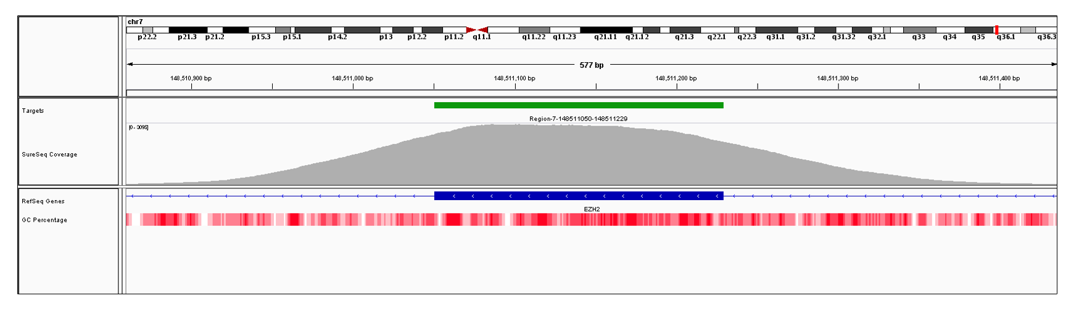Screen dimensions: 1079x314
Task: Click the 577 bp span label
Action: 592,65
